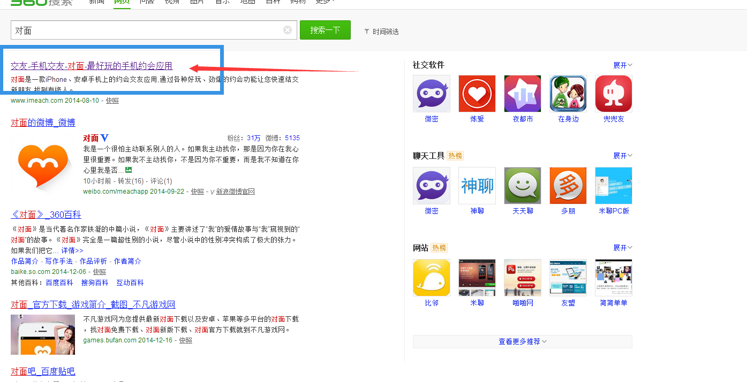Image resolution: width=747 pixels, height=382 pixels.
Task: Click the 搜索一下 search button
Action: 325,30
